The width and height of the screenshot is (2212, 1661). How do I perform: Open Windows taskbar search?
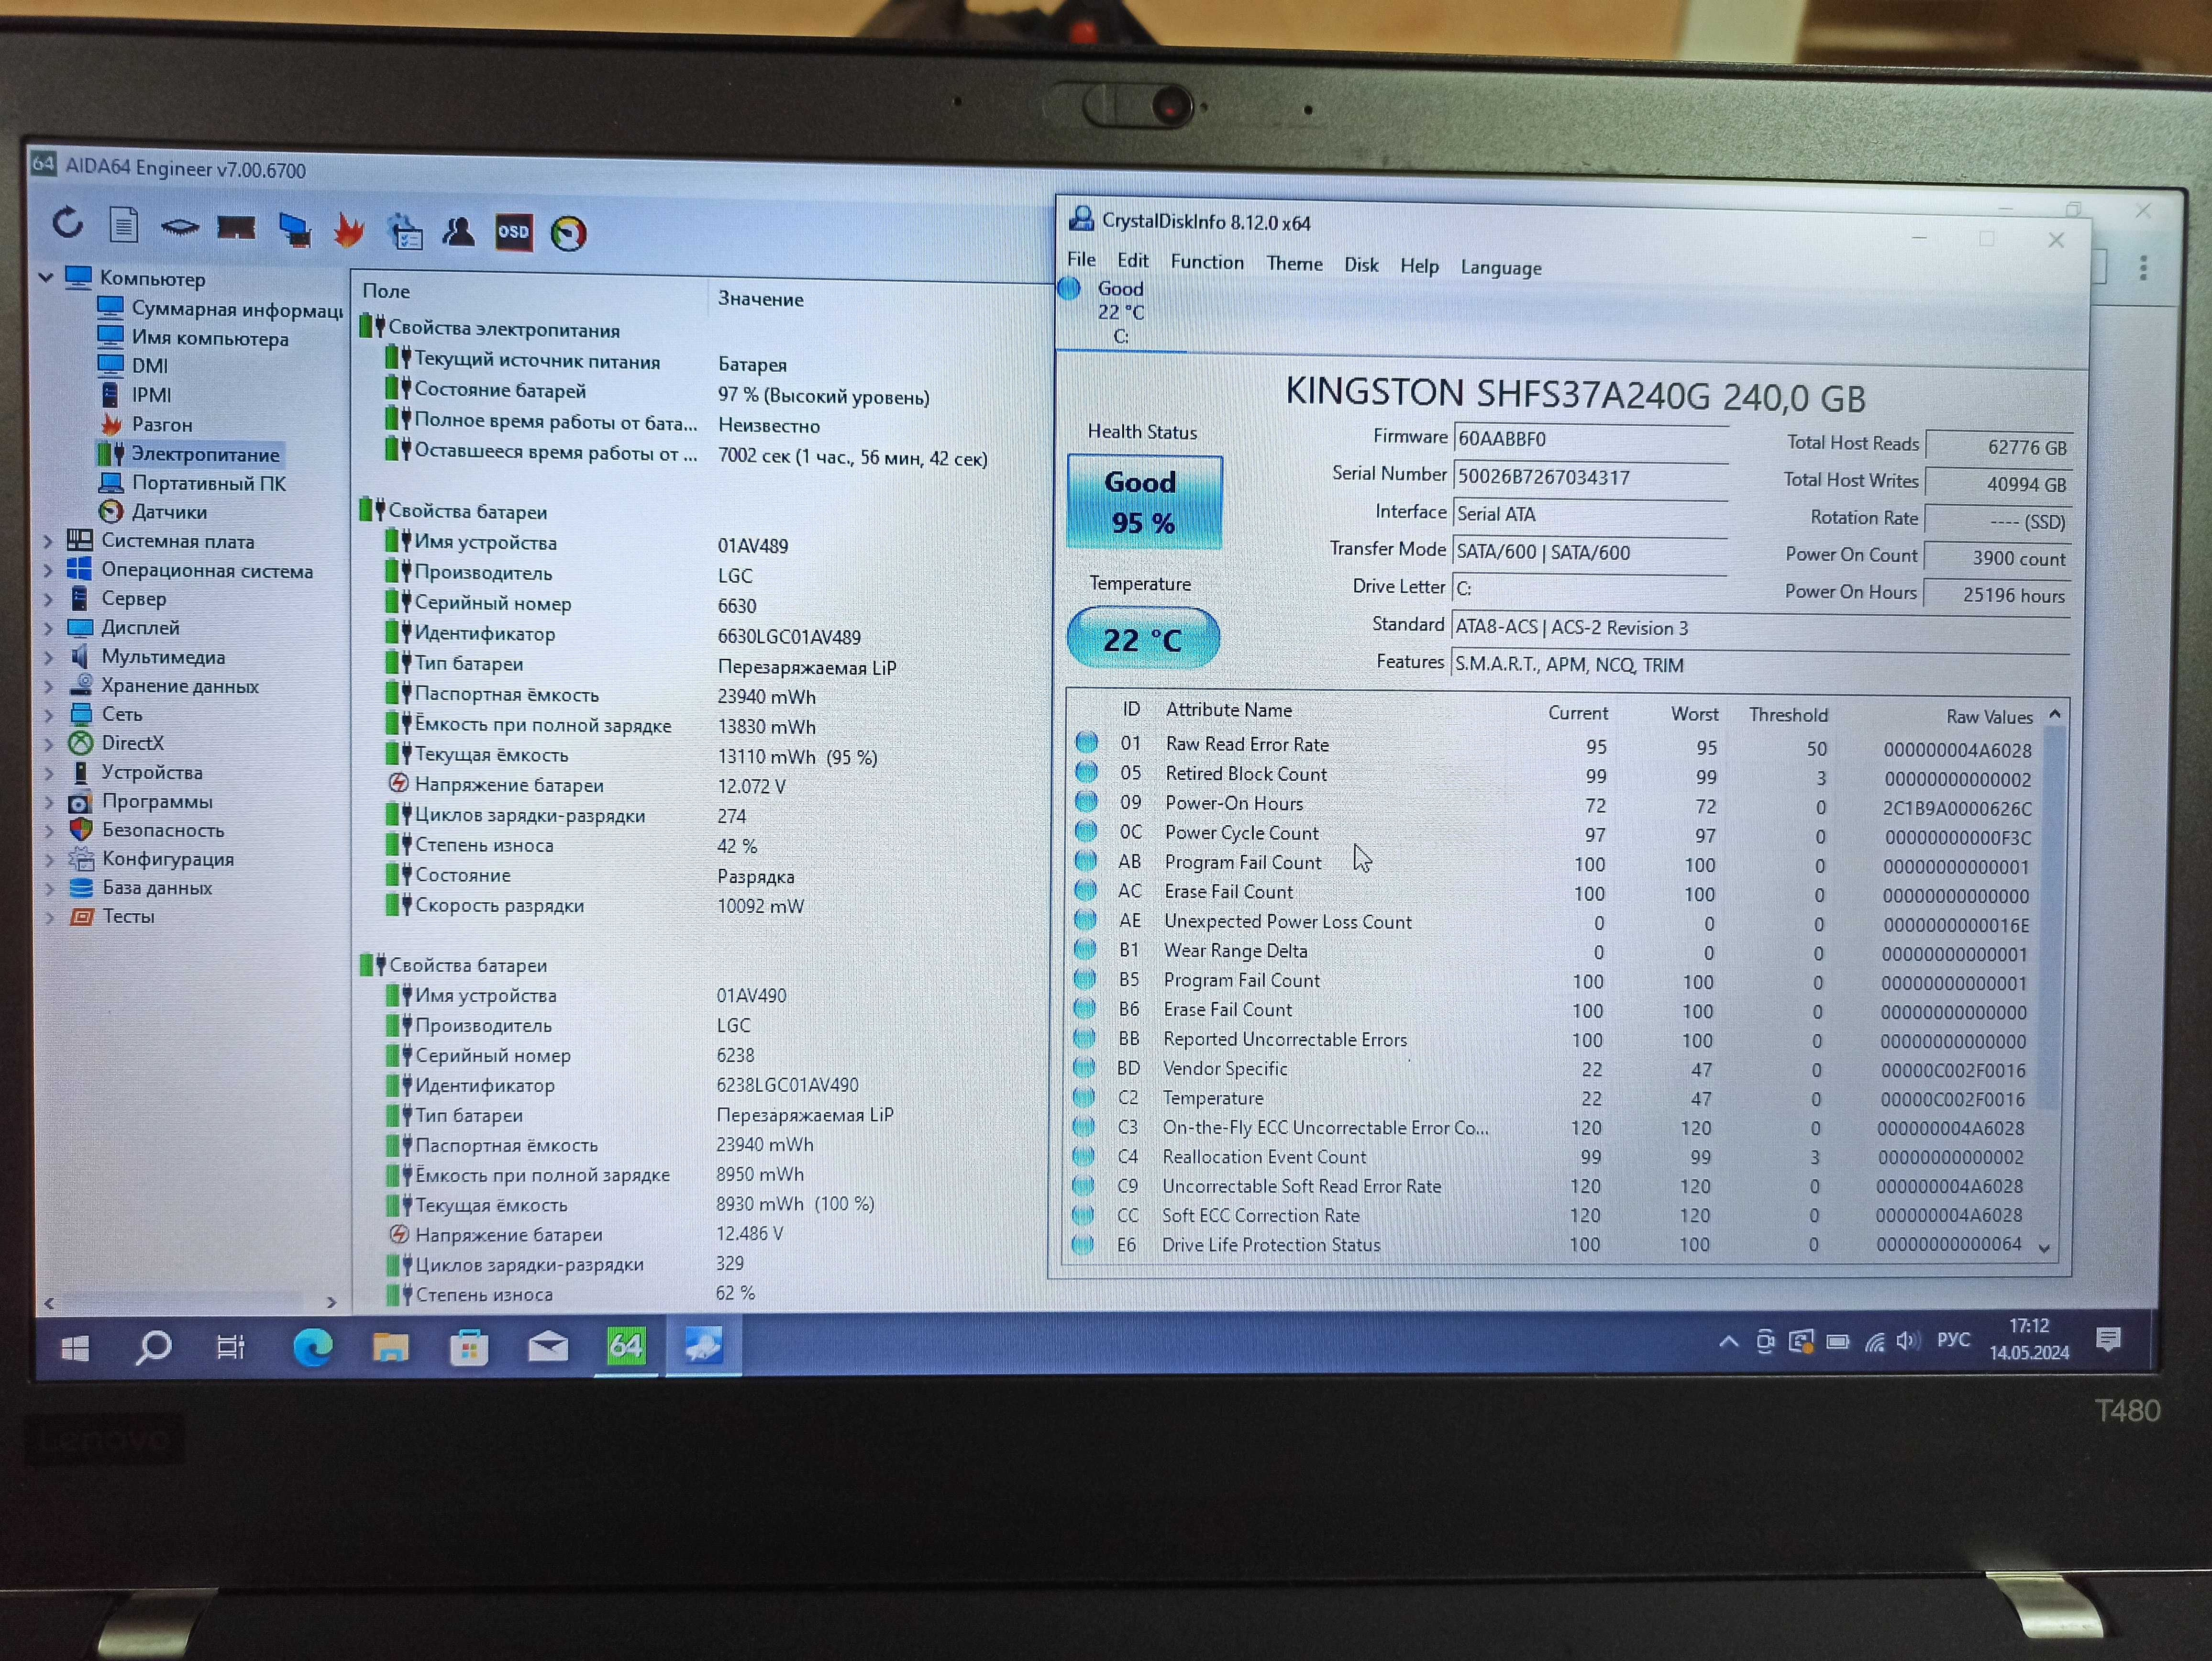click(153, 1348)
